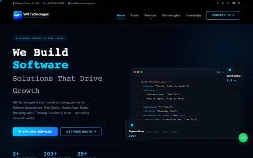Viewport: 253px width, 158px height.
Task: Click the 'Software Company in Pune, India' badge
Action: 40,38
